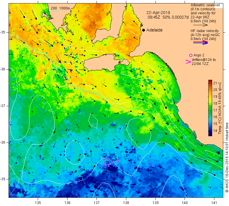Click the '22-Apr-2019' date text
Image resolution: width=229 pixels, height=206 pixels.
coord(158,13)
